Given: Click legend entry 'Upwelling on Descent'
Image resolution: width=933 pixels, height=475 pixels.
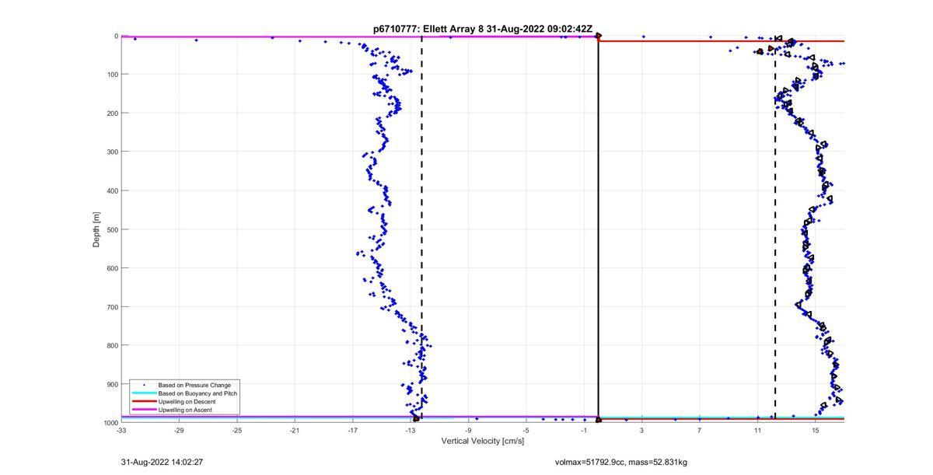Looking at the screenshot, I should (x=187, y=401).
